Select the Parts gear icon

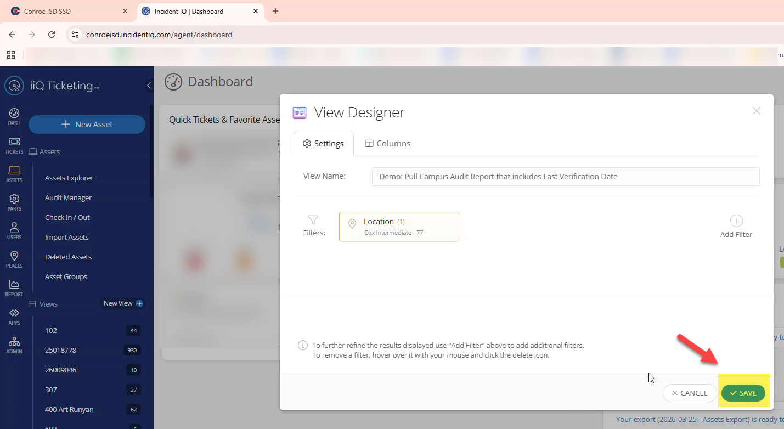14,200
